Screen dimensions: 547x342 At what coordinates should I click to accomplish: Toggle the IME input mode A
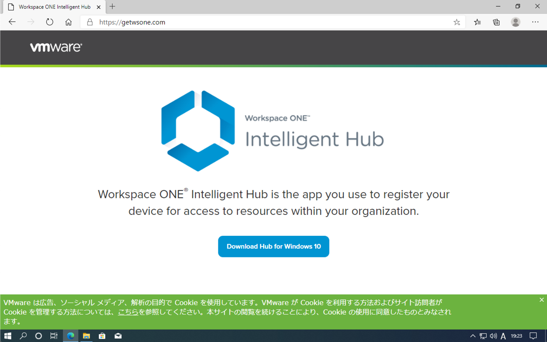(503, 336)
